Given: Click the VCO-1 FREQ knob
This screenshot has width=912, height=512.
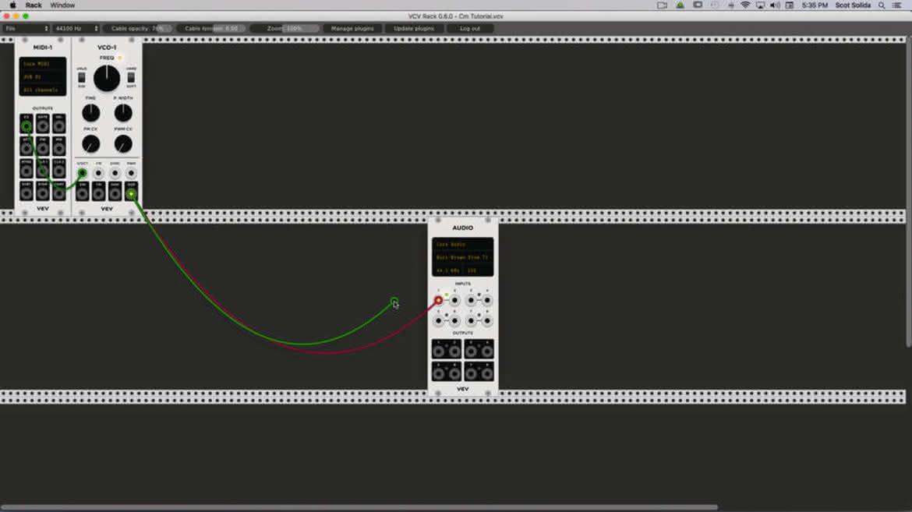Looking at the screenshot, I should [107, 79].
